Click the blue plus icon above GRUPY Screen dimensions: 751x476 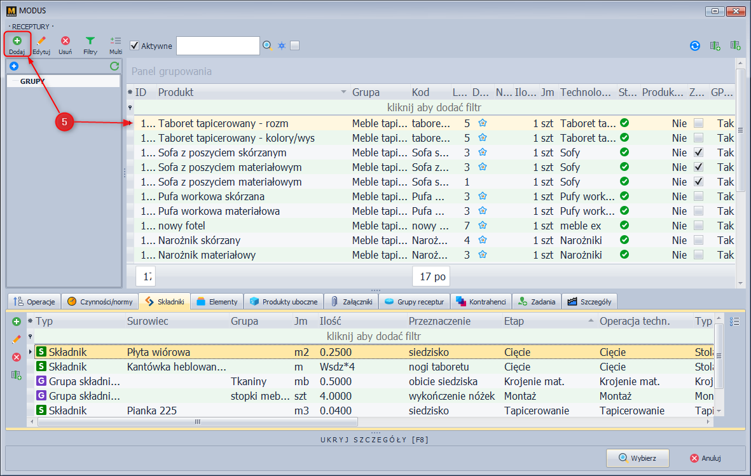(x=14, y=66)
